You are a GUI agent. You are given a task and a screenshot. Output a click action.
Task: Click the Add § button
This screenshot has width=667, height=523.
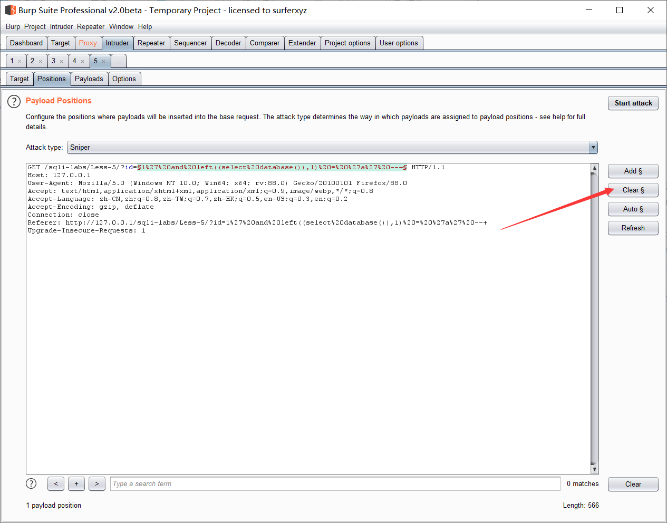[x=633, y=171]
